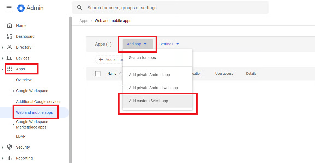Click the Directory person icon
Image resolution: width=315 pixels, height=163 pixels.
pos(10,47)
